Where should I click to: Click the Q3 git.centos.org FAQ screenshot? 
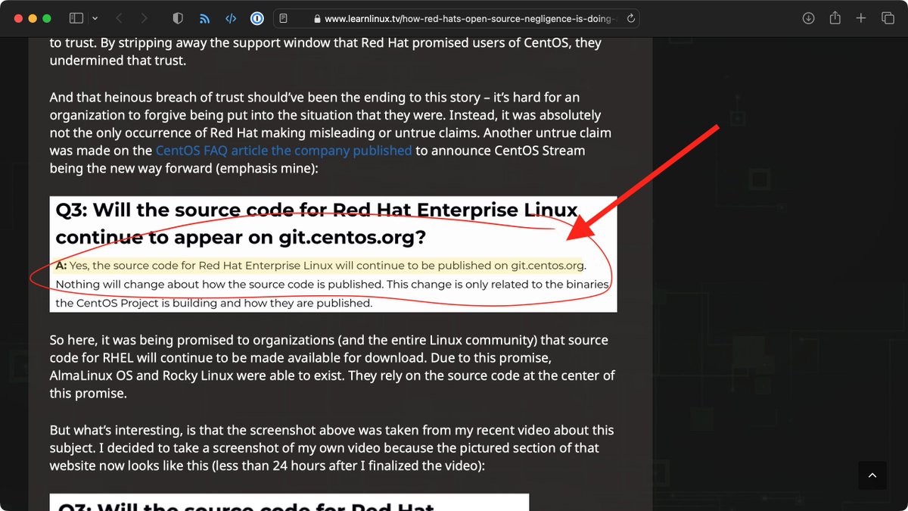[x=334, y=254]
